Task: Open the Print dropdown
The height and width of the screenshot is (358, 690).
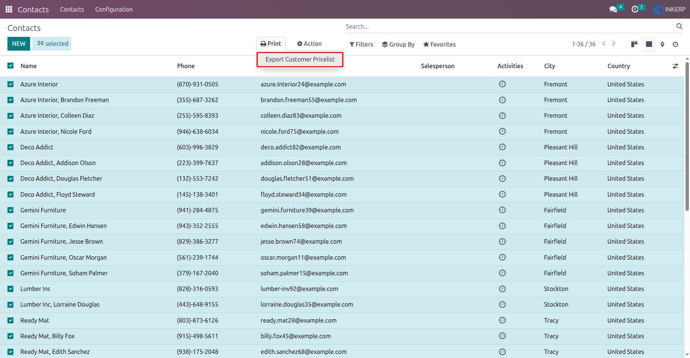Action: pyautogui.click(x=271, y=44)
